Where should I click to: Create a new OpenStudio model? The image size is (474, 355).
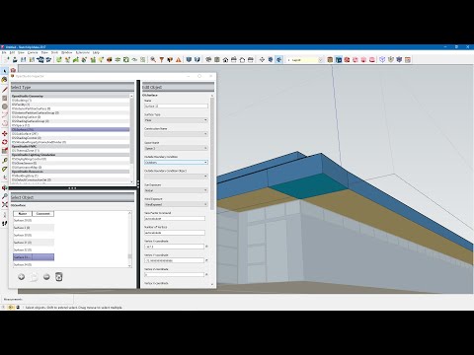[7, 59]
